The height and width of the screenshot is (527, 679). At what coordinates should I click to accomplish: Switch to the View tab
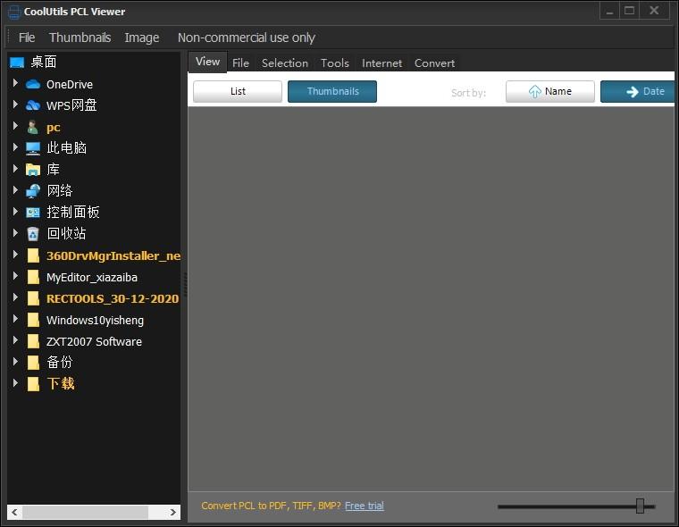coord(207,62)
